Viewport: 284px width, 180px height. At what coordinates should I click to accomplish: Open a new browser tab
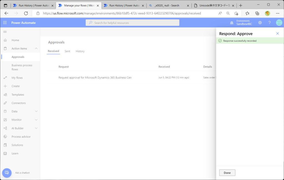[x=240, y=6]
